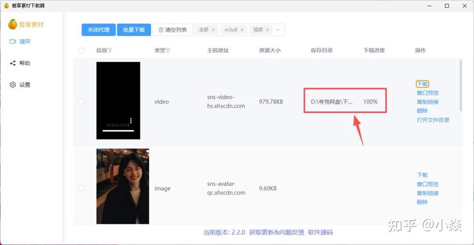
Task: Check the image row checkbox
Action: click(x=81, y=188)
